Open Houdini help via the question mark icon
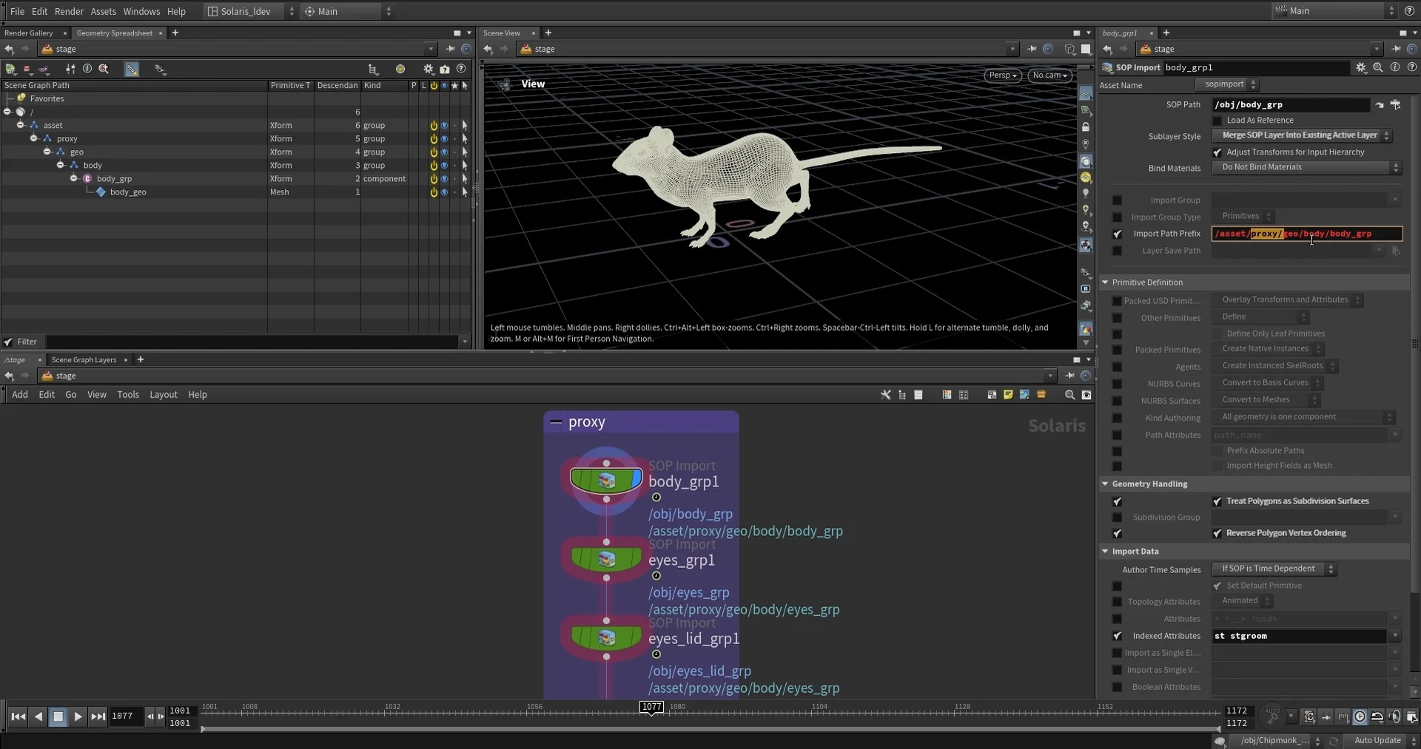Viewport: 1421px width, 749px height. point(1410,11)
